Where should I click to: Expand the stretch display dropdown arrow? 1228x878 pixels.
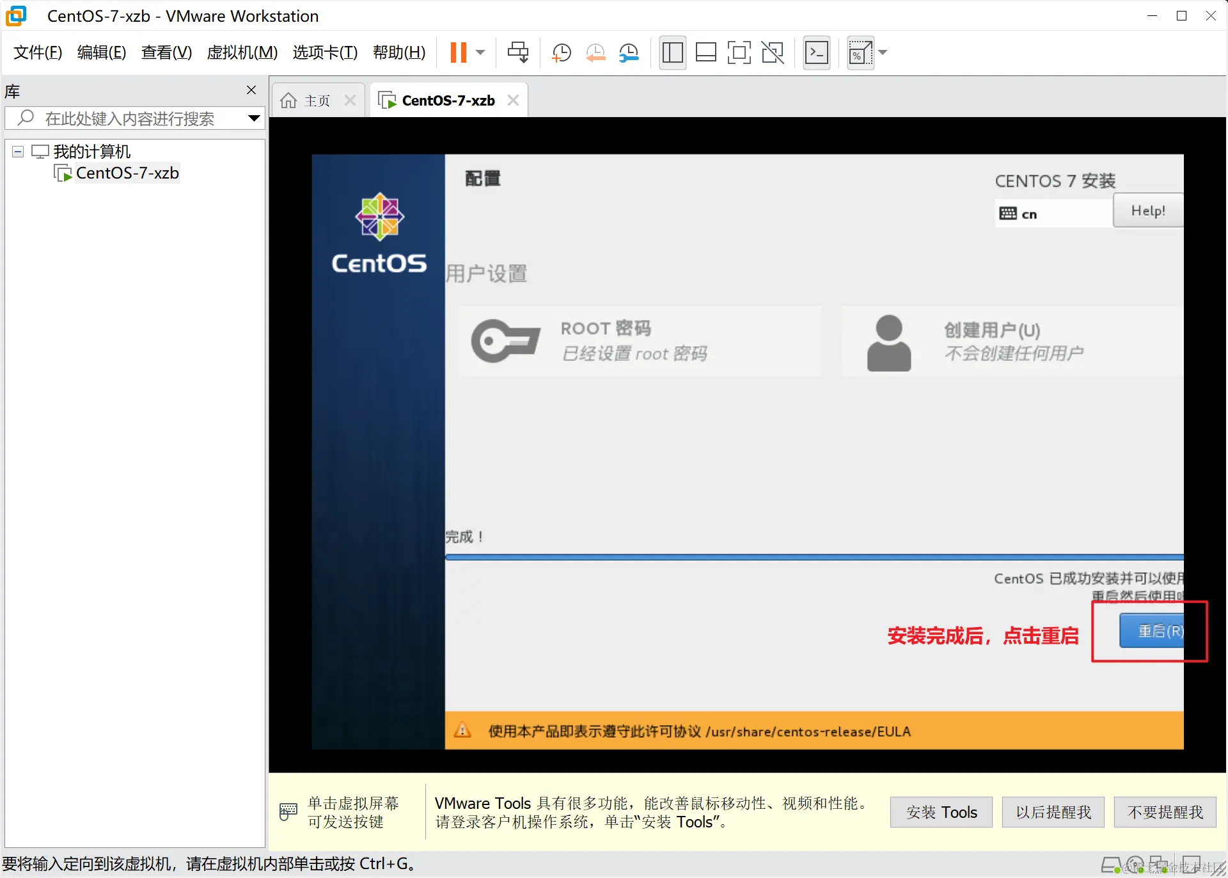click(883, 52)
